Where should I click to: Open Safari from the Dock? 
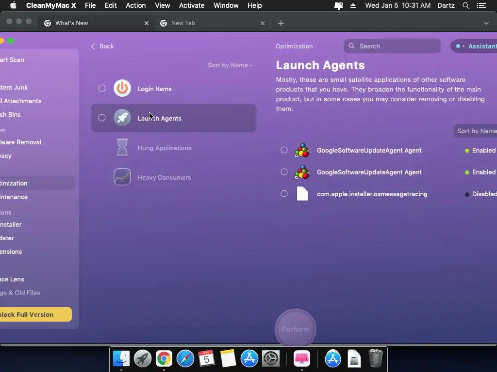click(185, 358)
